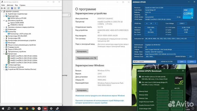
Task: Click Save in AIDA64 CPUID
Action: (182, 62)
